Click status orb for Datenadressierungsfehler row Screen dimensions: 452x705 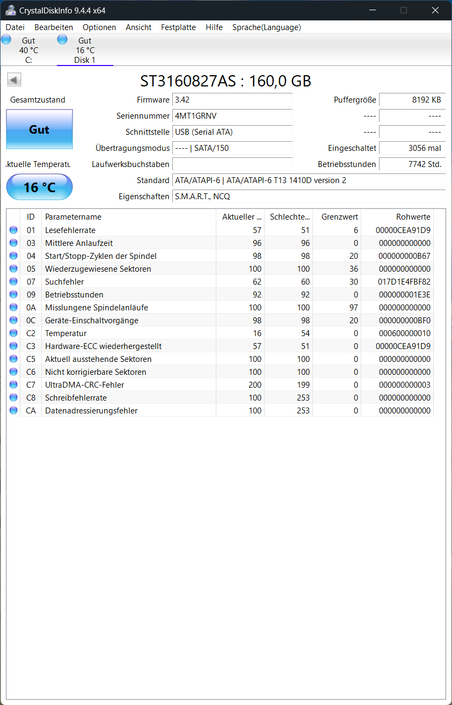[x=13, y=411]
